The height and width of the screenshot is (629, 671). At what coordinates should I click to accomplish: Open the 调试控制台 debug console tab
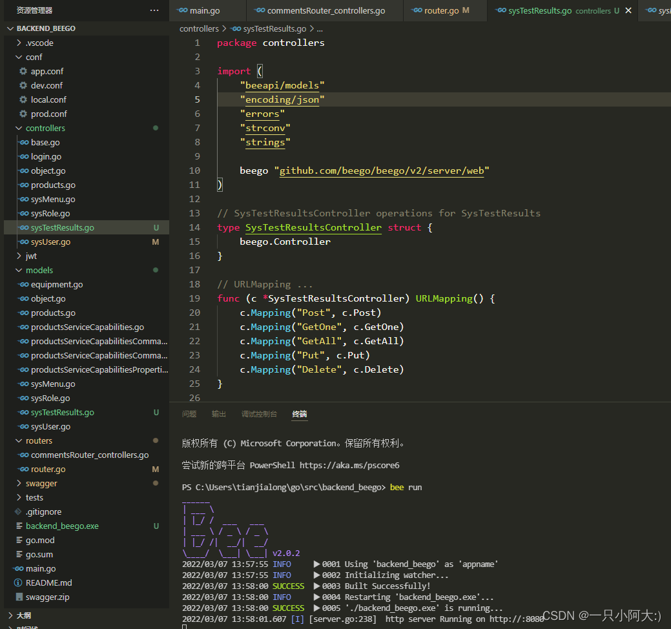[x=259, y=414]
